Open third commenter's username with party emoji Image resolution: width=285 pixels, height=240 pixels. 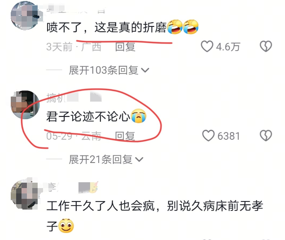pos(73,187)
